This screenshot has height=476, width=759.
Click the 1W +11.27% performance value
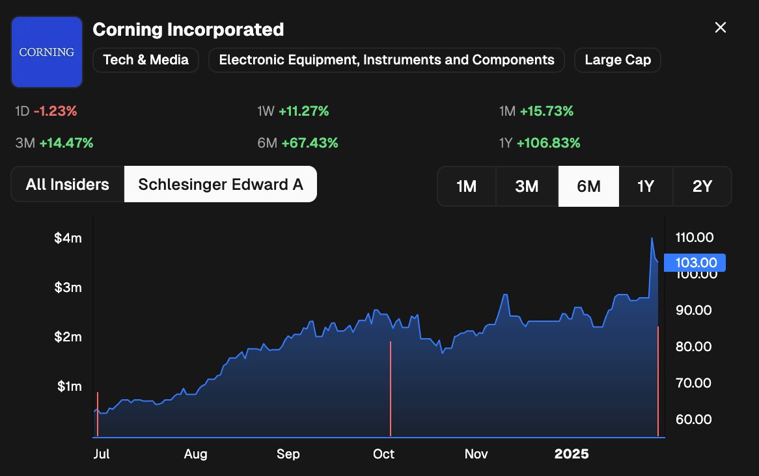coord(293,111)
